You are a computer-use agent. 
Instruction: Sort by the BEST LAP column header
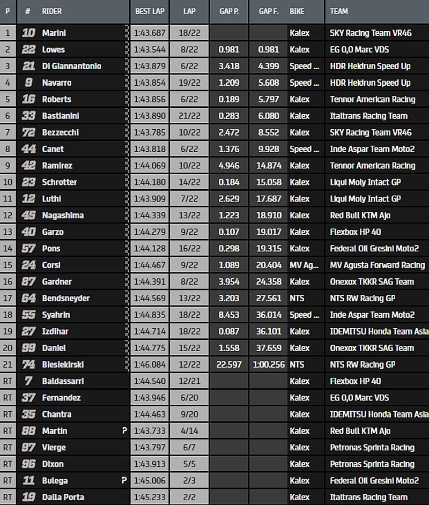(x=150, y=11)
